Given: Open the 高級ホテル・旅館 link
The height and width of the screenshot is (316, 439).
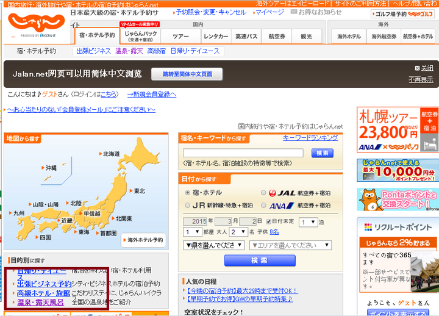Looking at the screenshot, I should (44, 293).
